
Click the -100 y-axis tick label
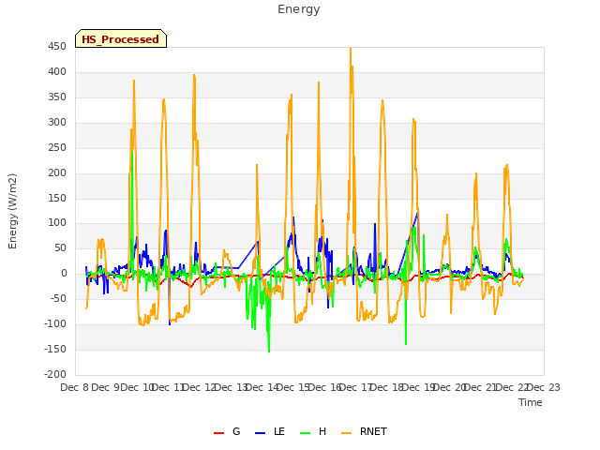pyautogui.click(x=55, y=323)
